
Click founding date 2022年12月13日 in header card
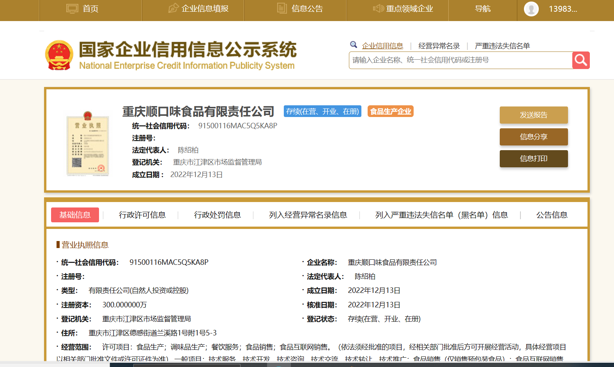(x=196, y=175)
